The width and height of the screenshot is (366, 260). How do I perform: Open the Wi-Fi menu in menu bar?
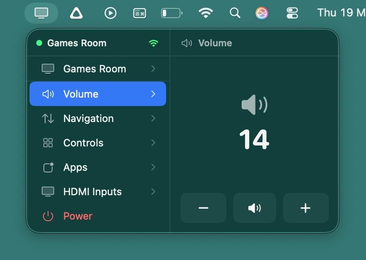pyautogui.click(x=205, y=13)
